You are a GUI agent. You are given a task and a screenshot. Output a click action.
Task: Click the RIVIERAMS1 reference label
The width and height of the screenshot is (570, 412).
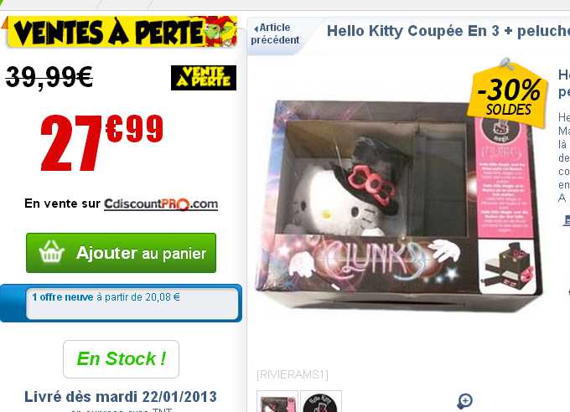(293, 374)
